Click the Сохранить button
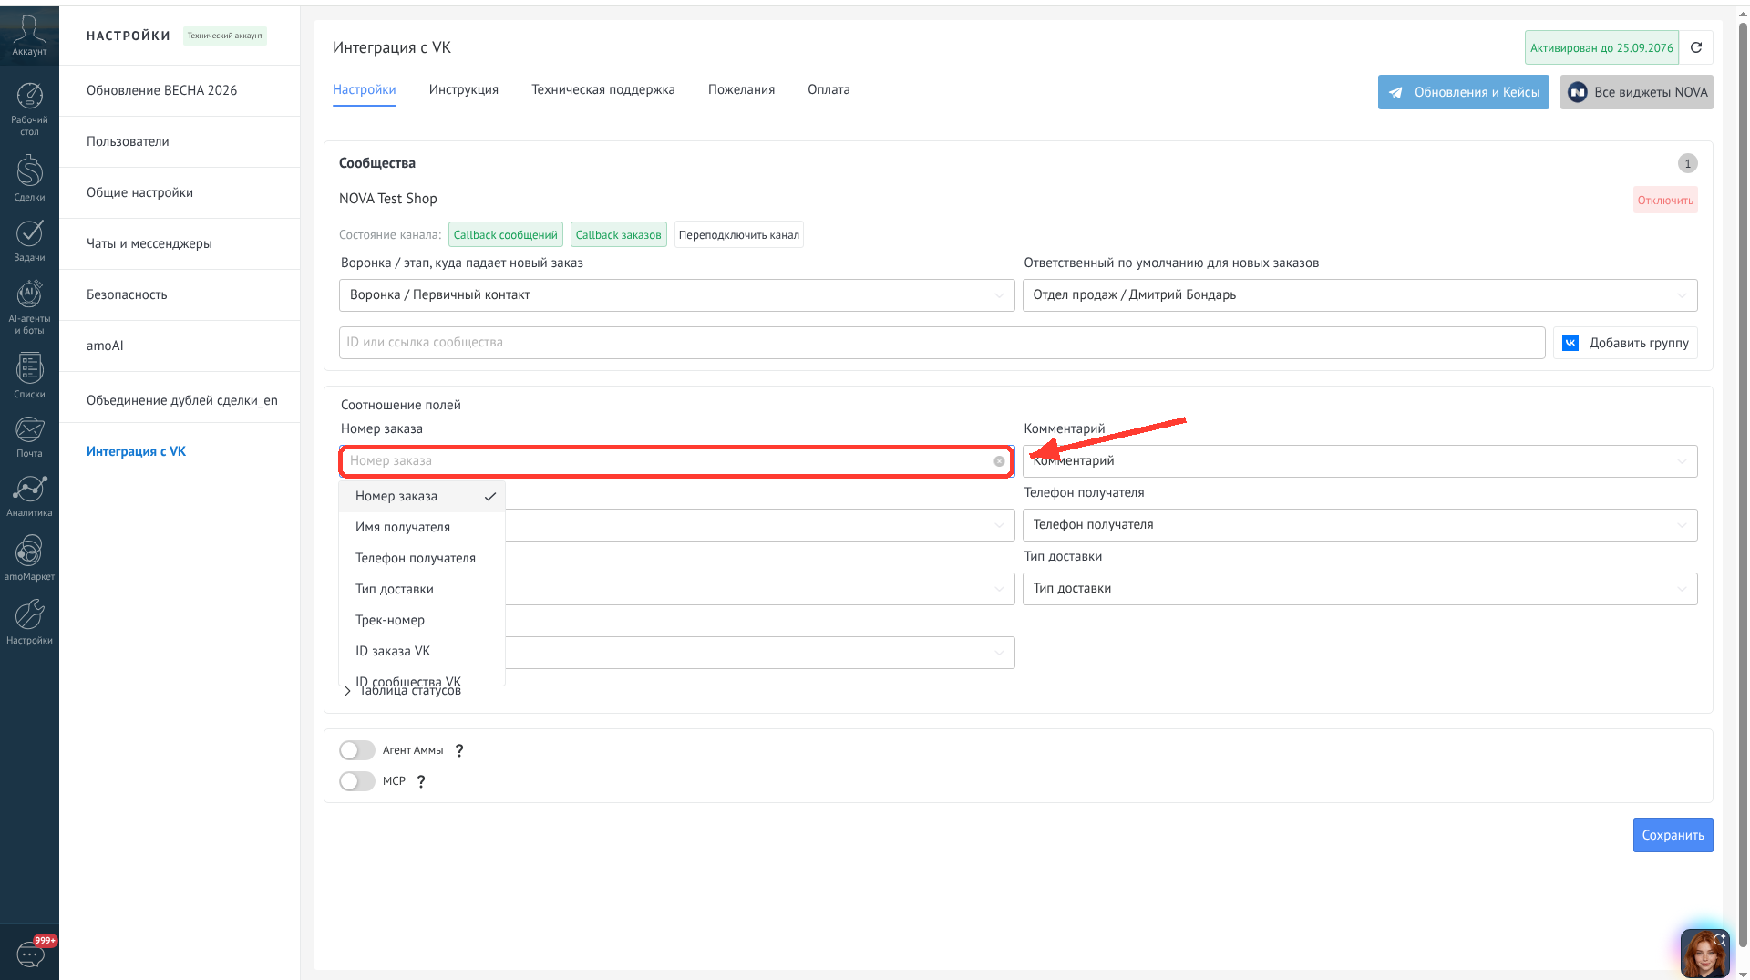The width and height of the screenshot is (1750, 980). [1673, 835]
